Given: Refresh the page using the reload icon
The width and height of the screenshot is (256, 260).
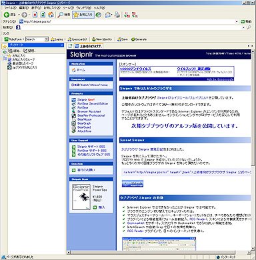Looking at the screenshot, I should click(43, 15).
